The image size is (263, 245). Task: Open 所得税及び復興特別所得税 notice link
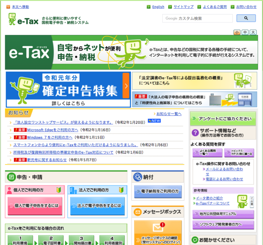click(x=63, y=152)
